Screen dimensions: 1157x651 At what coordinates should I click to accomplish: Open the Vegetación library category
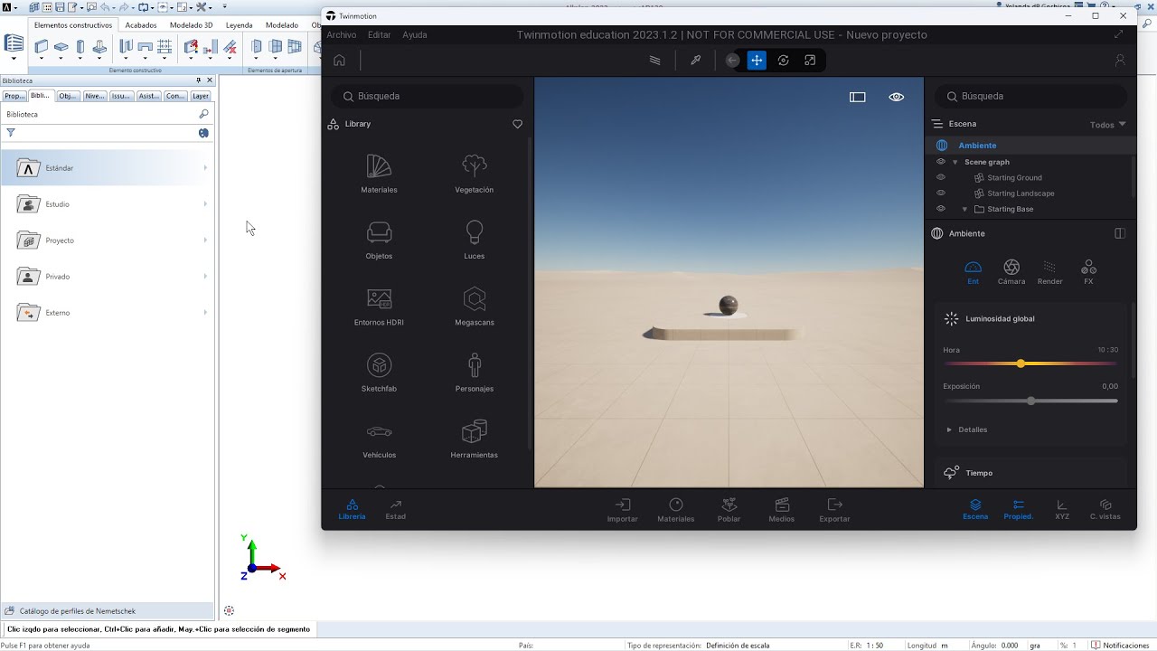[x=475, y=175]
